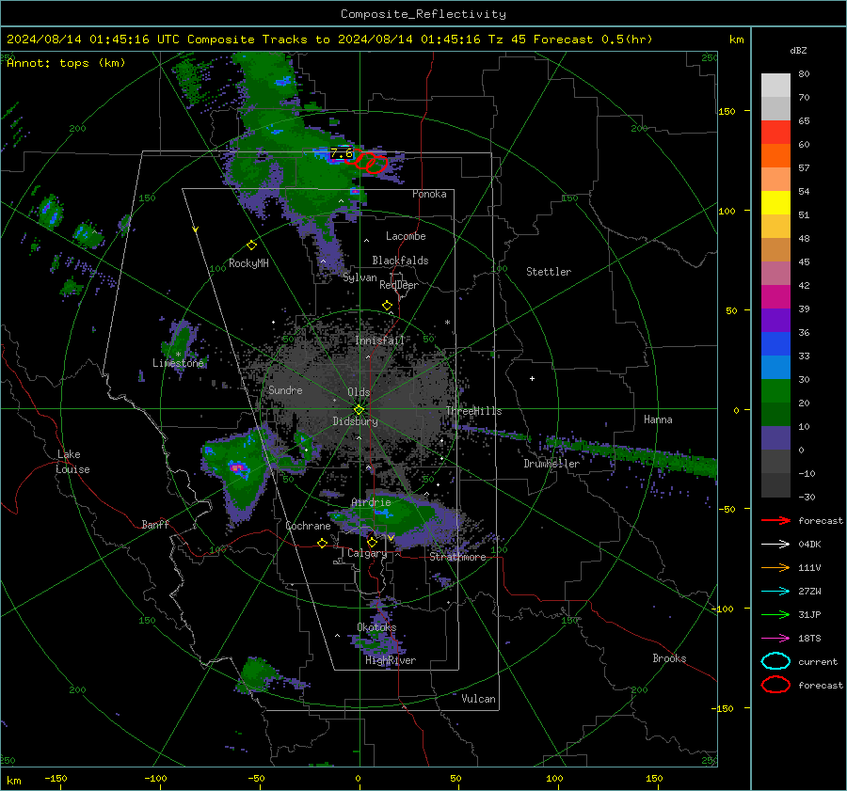Click the white 04DK arrow in legend
The height and width of the screenshot is (791, 847).
[775, 544]
